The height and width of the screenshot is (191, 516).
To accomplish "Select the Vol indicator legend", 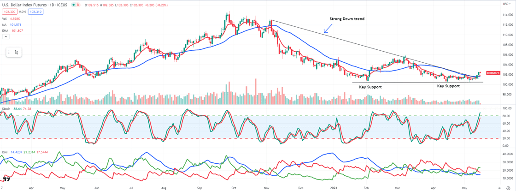I will (x=4, y=18).
